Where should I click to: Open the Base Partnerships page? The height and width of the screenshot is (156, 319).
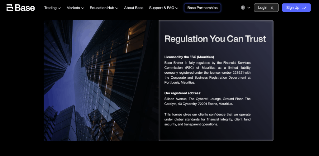pos(202,8)
